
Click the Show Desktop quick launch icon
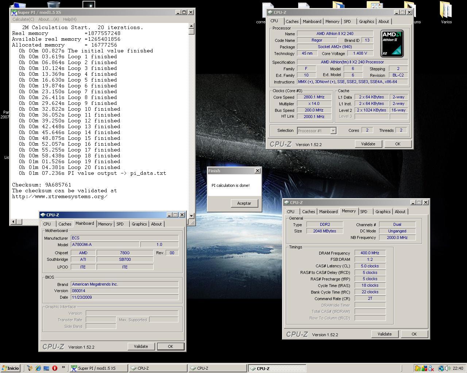click(x=46, y=368)
